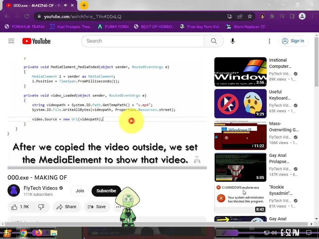Open File Explorer from the taskbar
Viewport: 319px width, 239px height.
[x=54, y=233]
